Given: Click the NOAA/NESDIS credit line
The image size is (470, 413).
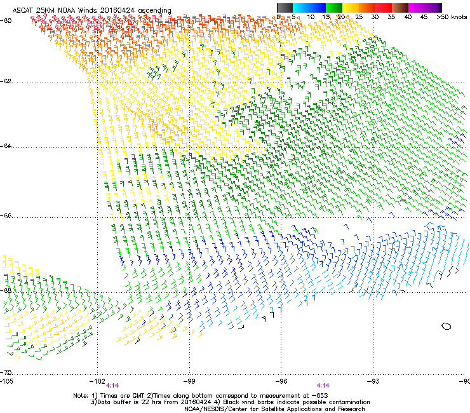Looking at the screenshot, I should coord(274,409).
